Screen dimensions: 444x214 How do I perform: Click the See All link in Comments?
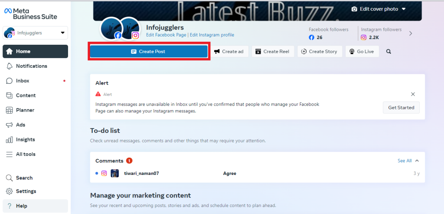[x=405, y=161]
